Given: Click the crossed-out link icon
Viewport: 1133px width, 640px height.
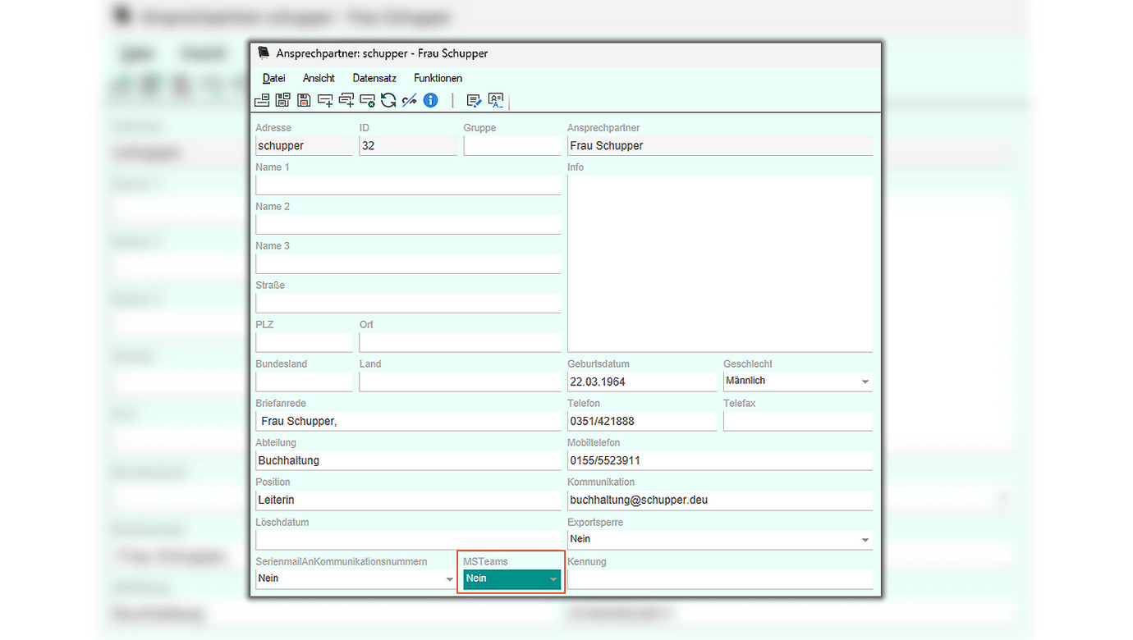Looking at the screenshot, I should point(410,100).
